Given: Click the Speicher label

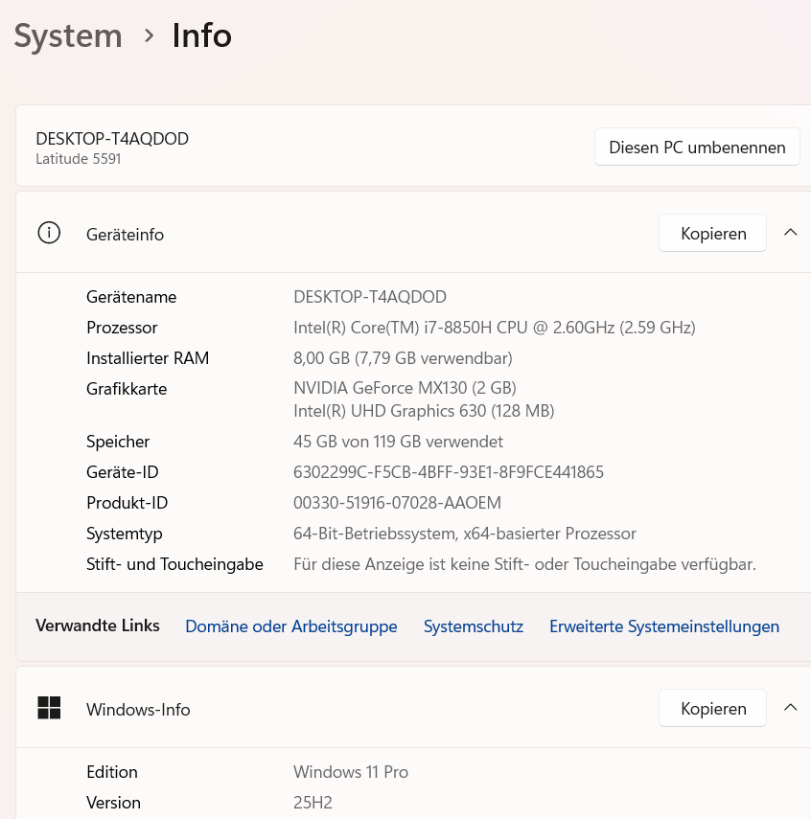Looking at the screenshot, I should 118,442.
